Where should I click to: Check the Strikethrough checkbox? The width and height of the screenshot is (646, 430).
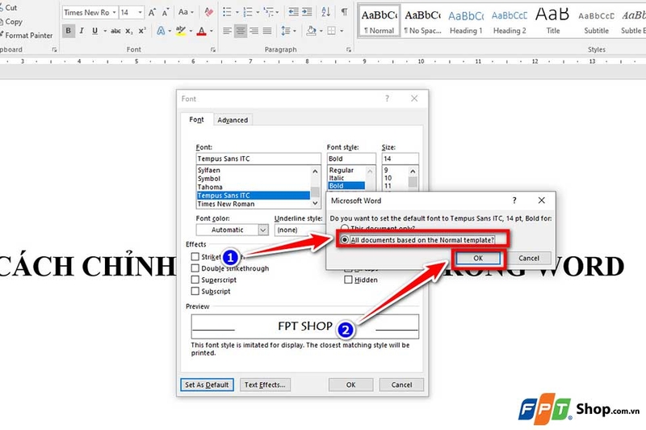point(195,256)
